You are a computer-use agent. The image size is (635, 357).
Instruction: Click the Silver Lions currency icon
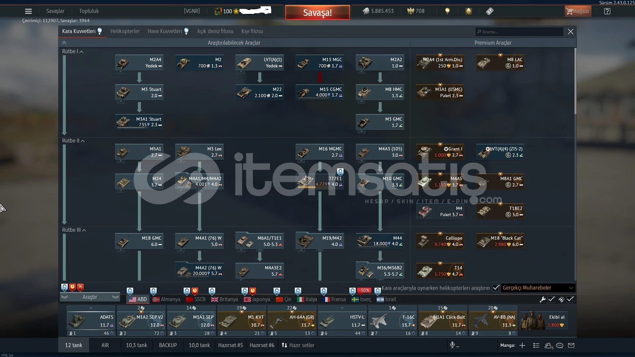click(x=366, y=11)
